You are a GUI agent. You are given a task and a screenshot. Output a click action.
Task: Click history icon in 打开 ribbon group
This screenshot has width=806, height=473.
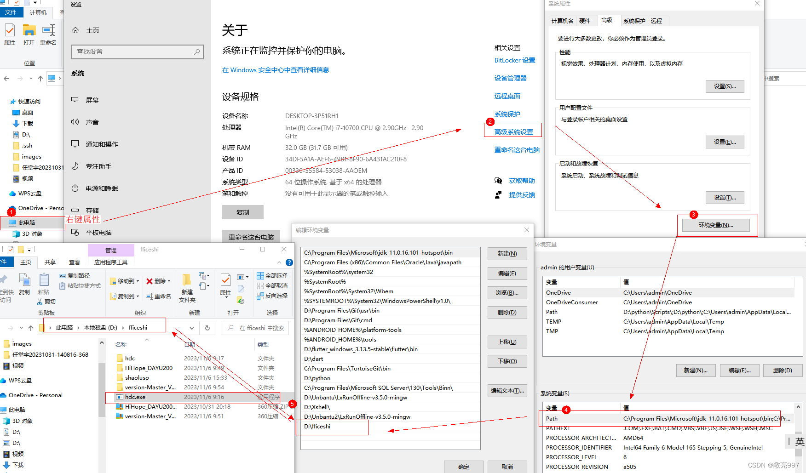point(241,300)
